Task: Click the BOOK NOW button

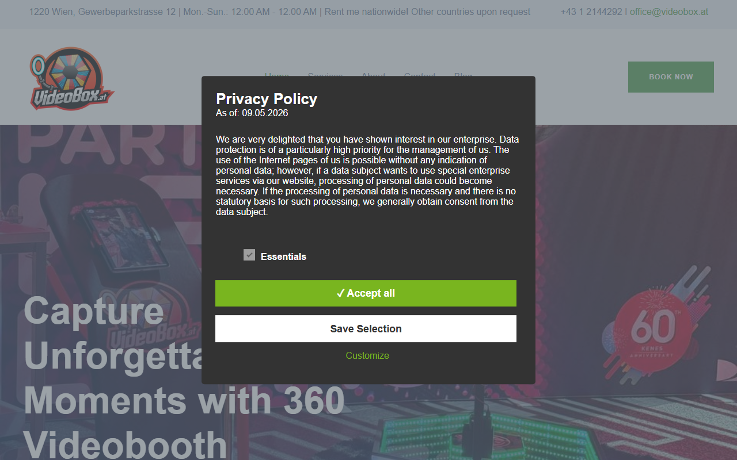Action: (x=671, y=77)
